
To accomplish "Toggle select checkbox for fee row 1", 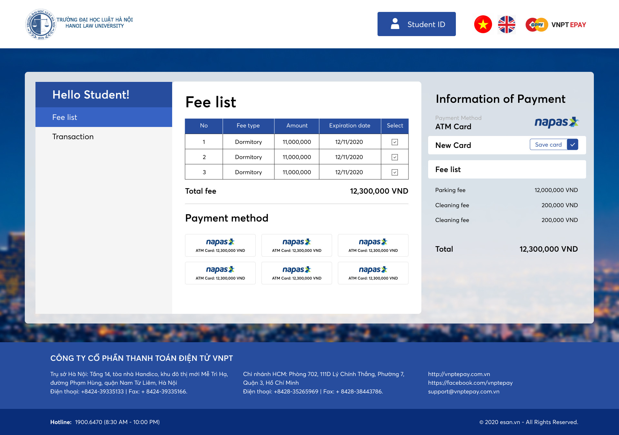I will click(395, 142).
